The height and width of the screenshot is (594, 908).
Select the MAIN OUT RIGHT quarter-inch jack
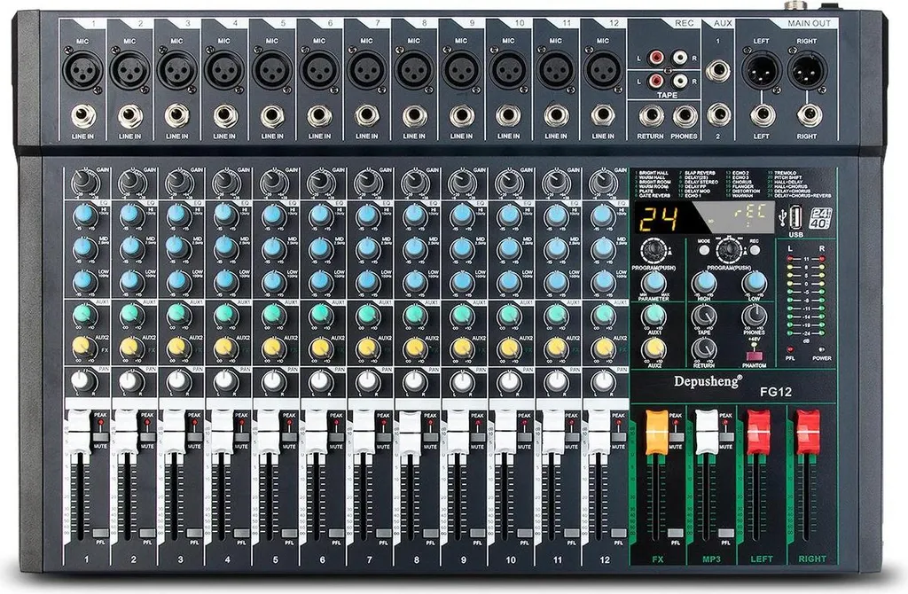(809, 115)
